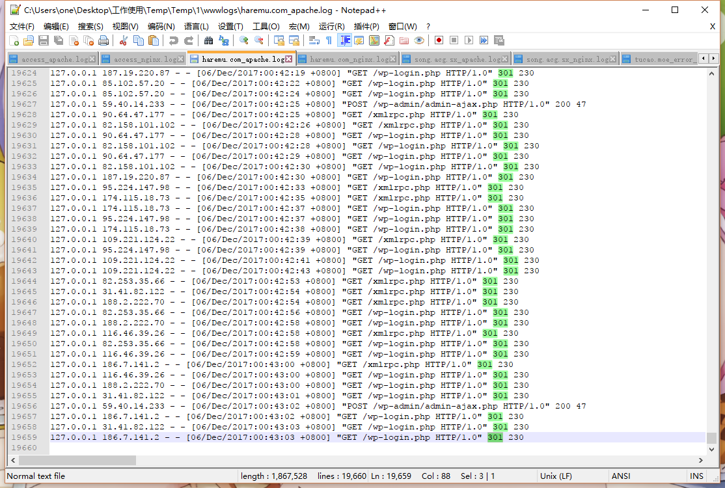Screen dimensions: 725x488
Task: Click the Print icon in toolbar
Action: [104, 40]
